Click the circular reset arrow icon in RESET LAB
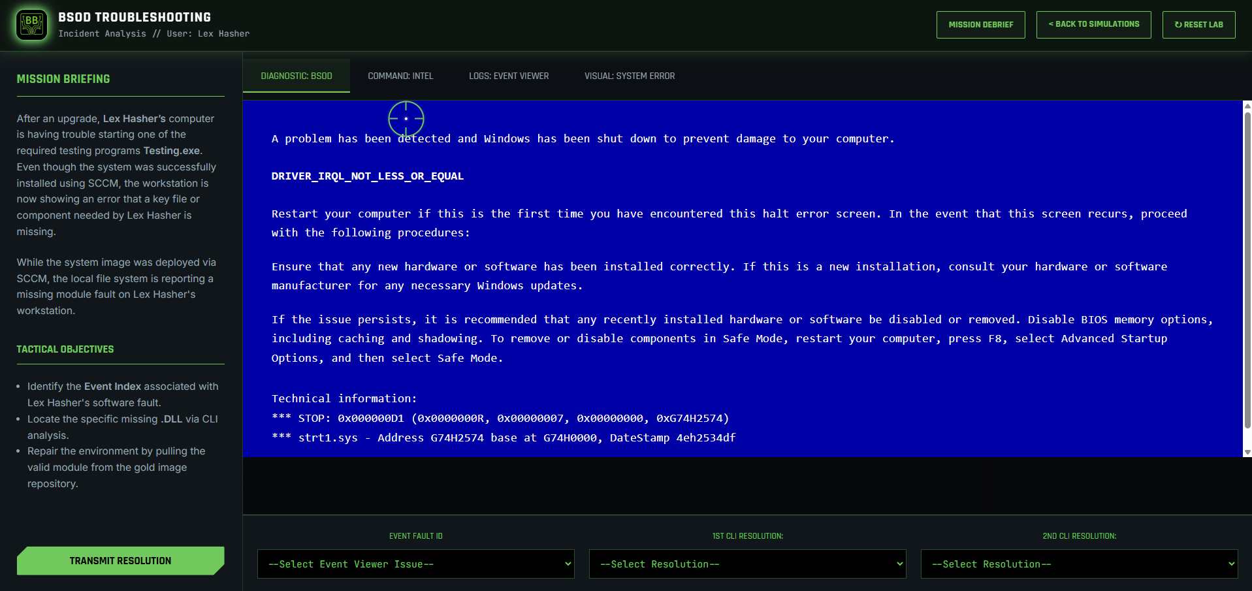 pos(1178,24)
